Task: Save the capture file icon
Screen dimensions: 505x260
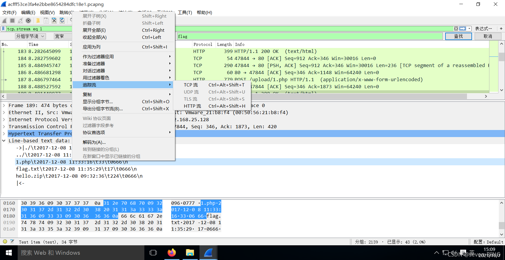Action: click(x=46, y=21)
